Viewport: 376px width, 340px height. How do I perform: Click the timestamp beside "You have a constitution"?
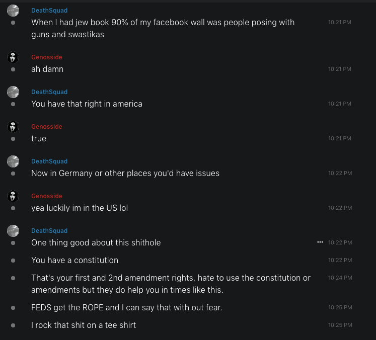pyautogui.click(x=340, y=261)
